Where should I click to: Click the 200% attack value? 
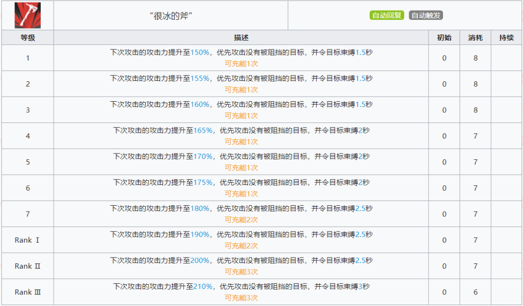200,260
